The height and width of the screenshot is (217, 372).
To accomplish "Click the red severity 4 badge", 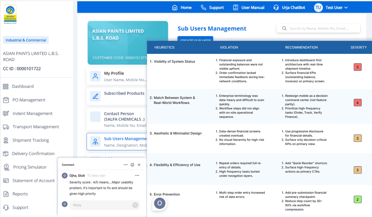I will [x=357, y=103].
